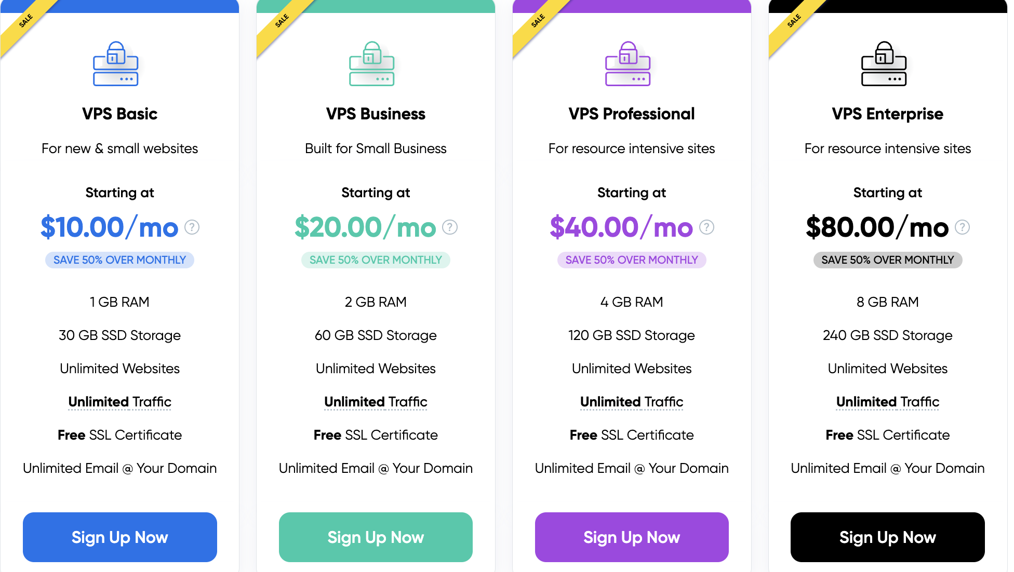Click the gray Save 50% Over Monthly badge

coord(888,260)
